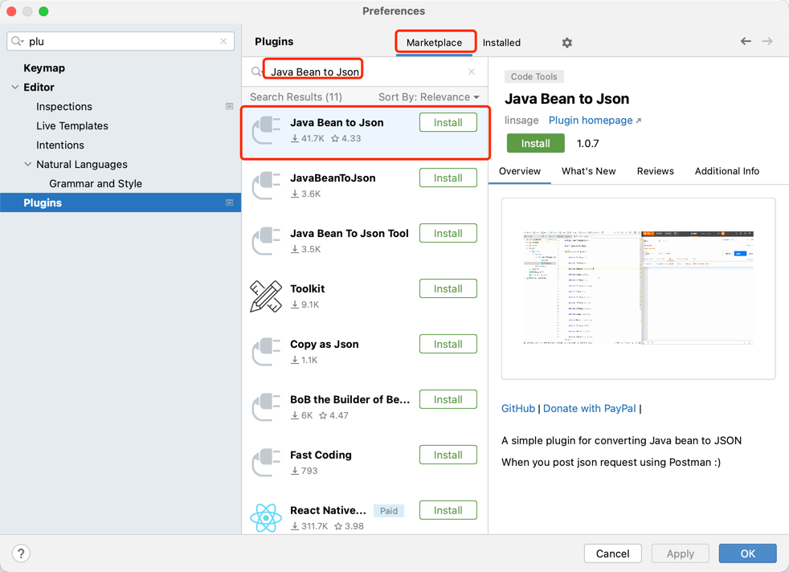This screenshot has width=789, height=572.
Task: Open the help question mark button
Action: click(21, 554)
